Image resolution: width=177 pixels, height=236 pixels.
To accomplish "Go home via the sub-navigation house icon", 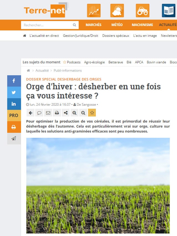I will (25, 36).
